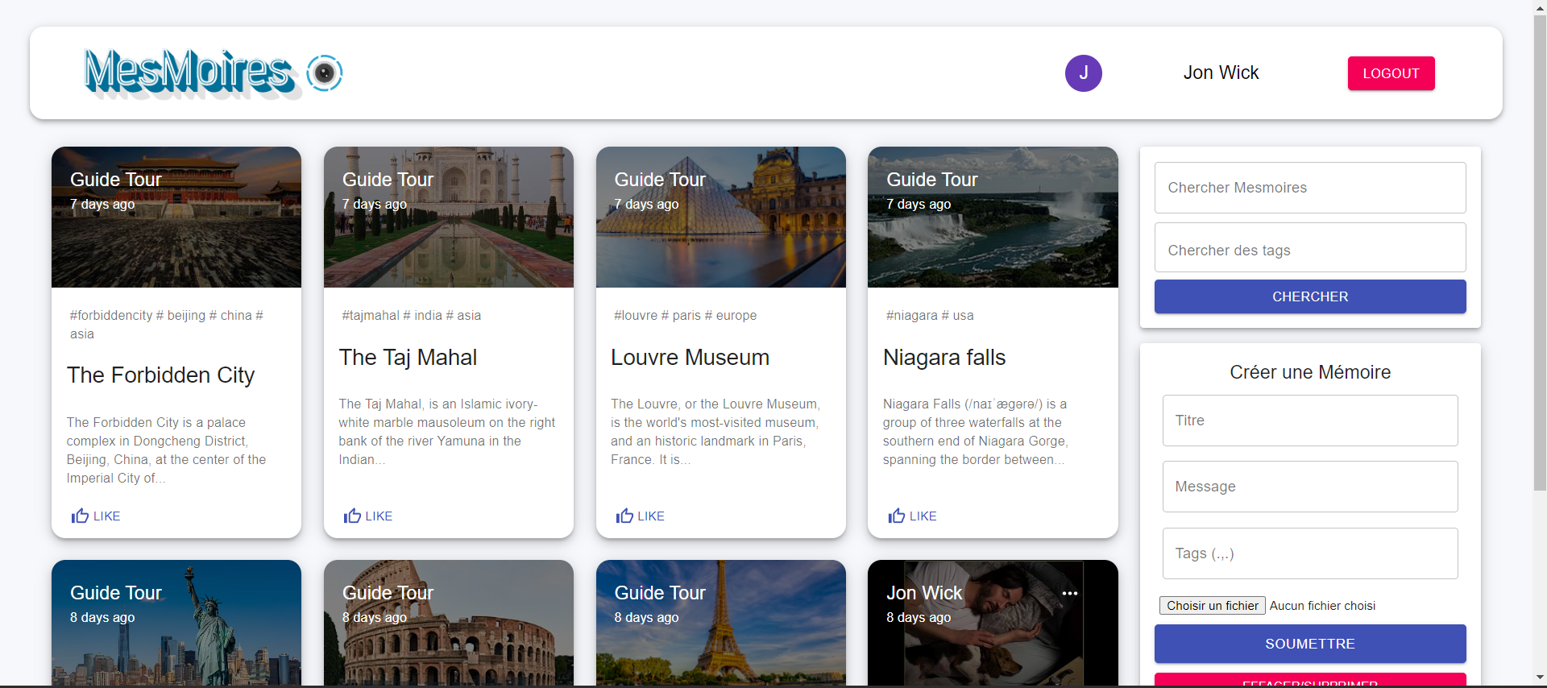Image resolution: width=1547 pixels, height=688 pixels.
Task: Like the Louvre Museum memory
Action: 641,516
